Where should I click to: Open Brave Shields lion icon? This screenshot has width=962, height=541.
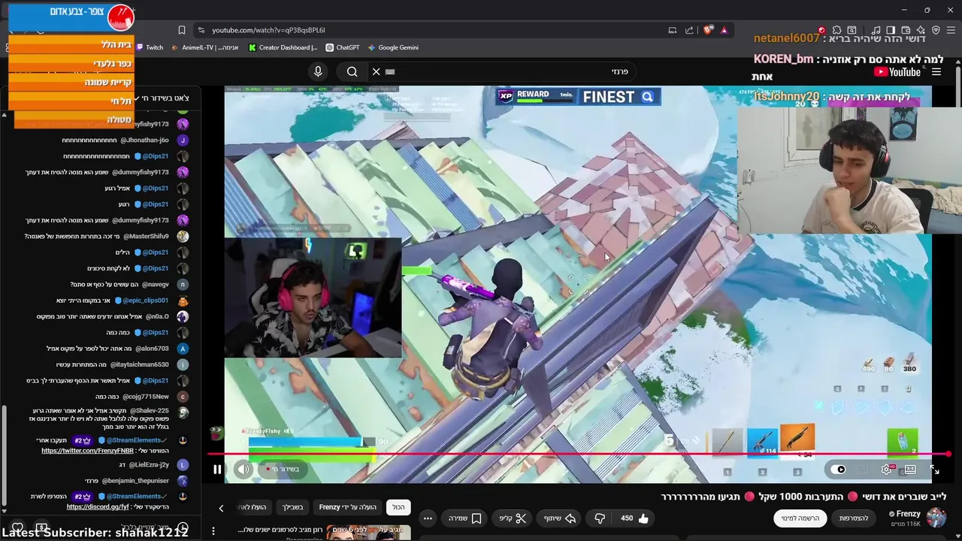pyautogui.click(x=708, y=30)
